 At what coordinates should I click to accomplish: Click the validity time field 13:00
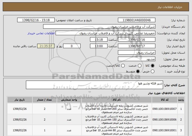(x=99, y=46)
